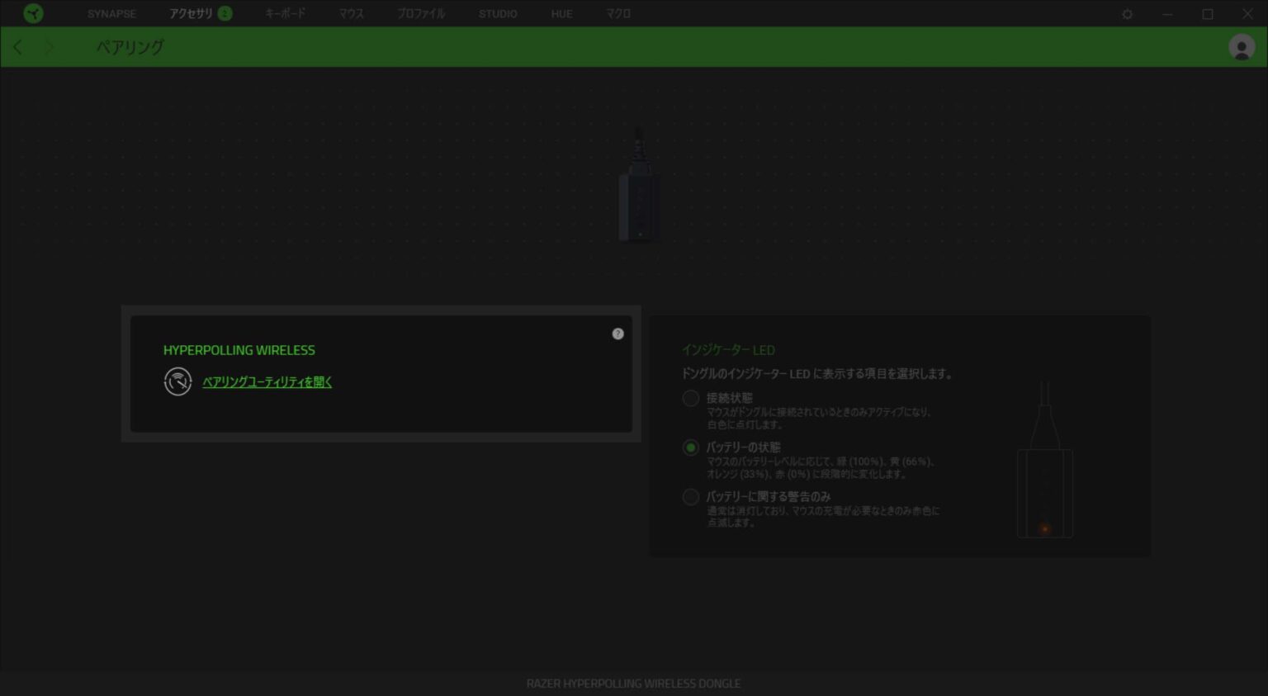Switch to the マウス tab
The width and height of the screenshot is (1268, 696).
(x=352, y=13)
